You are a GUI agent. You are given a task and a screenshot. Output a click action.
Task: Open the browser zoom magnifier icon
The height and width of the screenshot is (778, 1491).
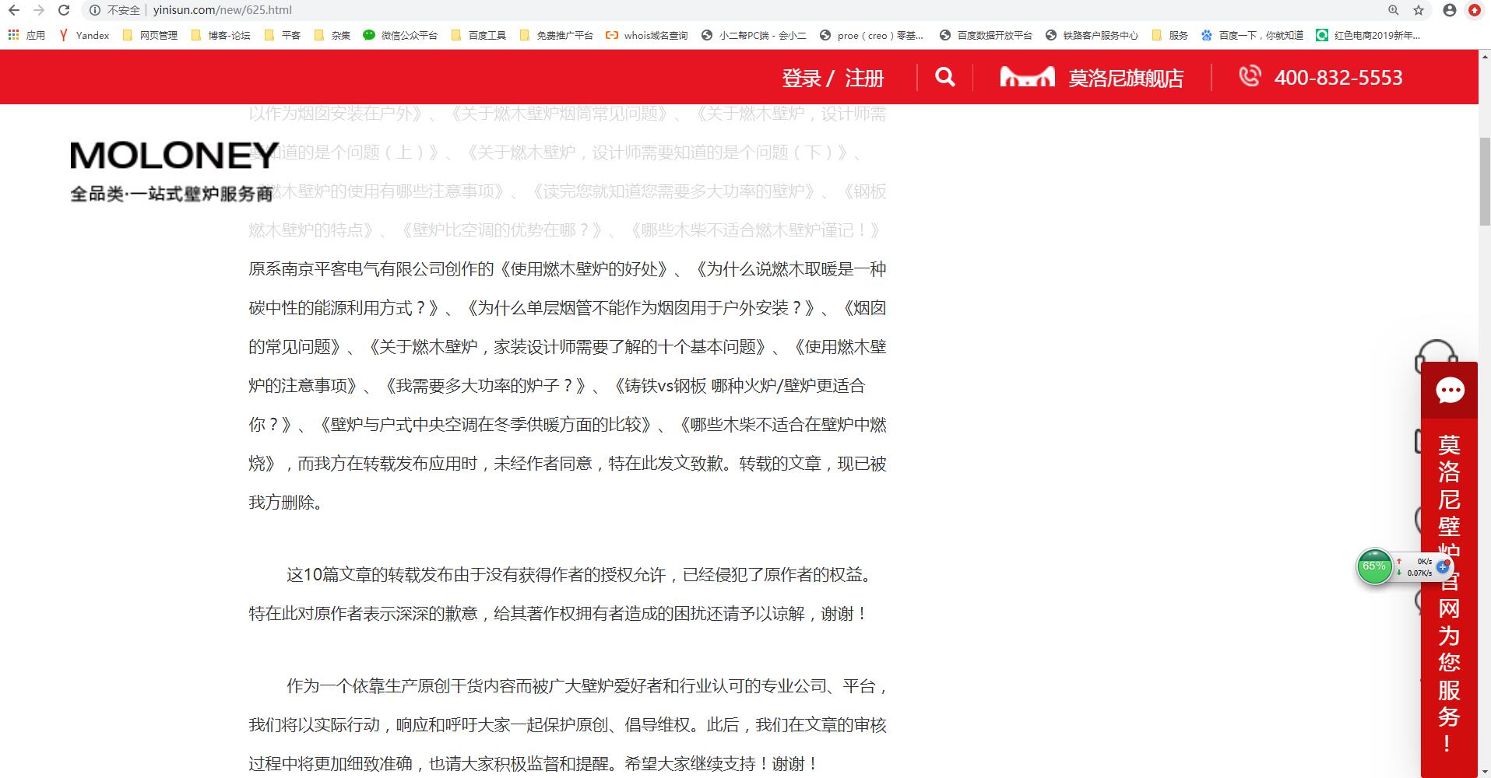pos(1393,10)
